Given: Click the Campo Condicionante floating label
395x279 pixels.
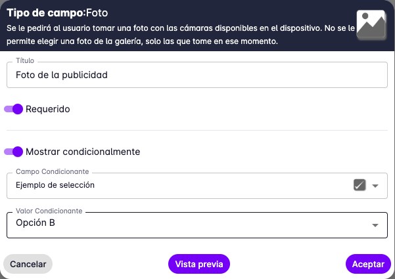Looking at the screenshot, I should tap(51, 171).
